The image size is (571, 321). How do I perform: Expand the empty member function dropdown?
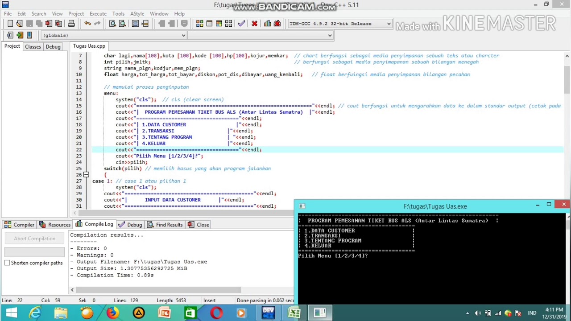click(x=330, y=35)
